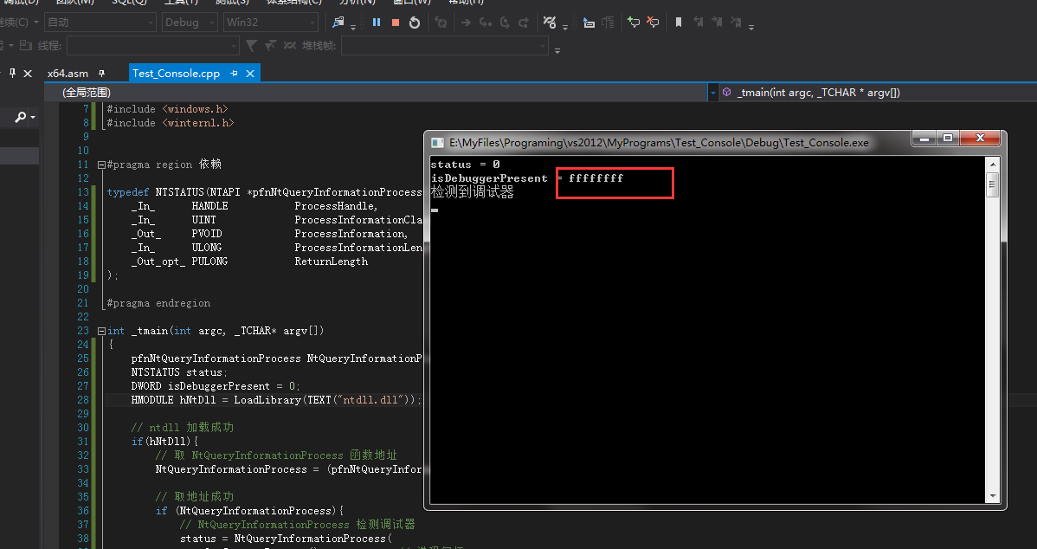
Task: Pause execution with the Break All icon
Action: coord(377,23)
